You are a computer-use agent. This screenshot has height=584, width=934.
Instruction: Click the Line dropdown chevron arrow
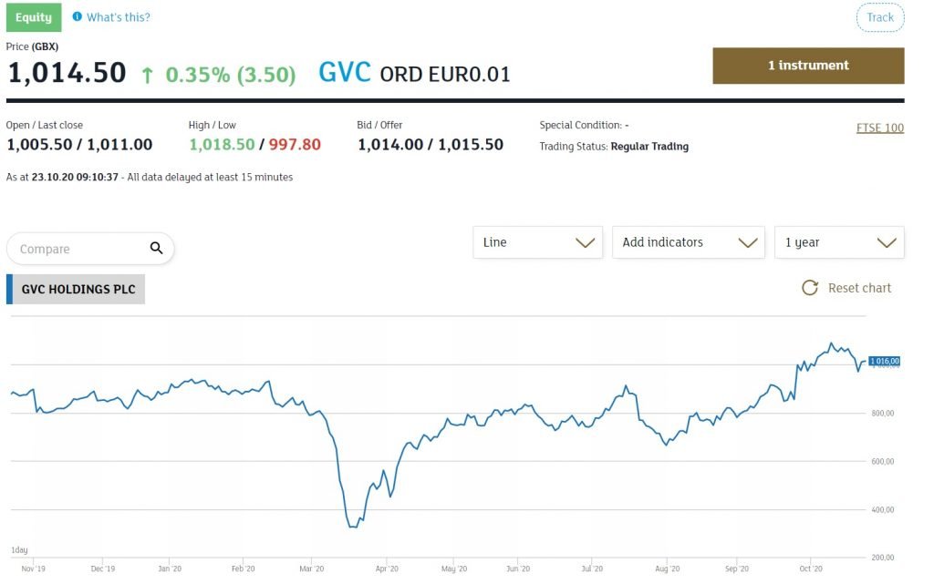[x=586, y=242]
